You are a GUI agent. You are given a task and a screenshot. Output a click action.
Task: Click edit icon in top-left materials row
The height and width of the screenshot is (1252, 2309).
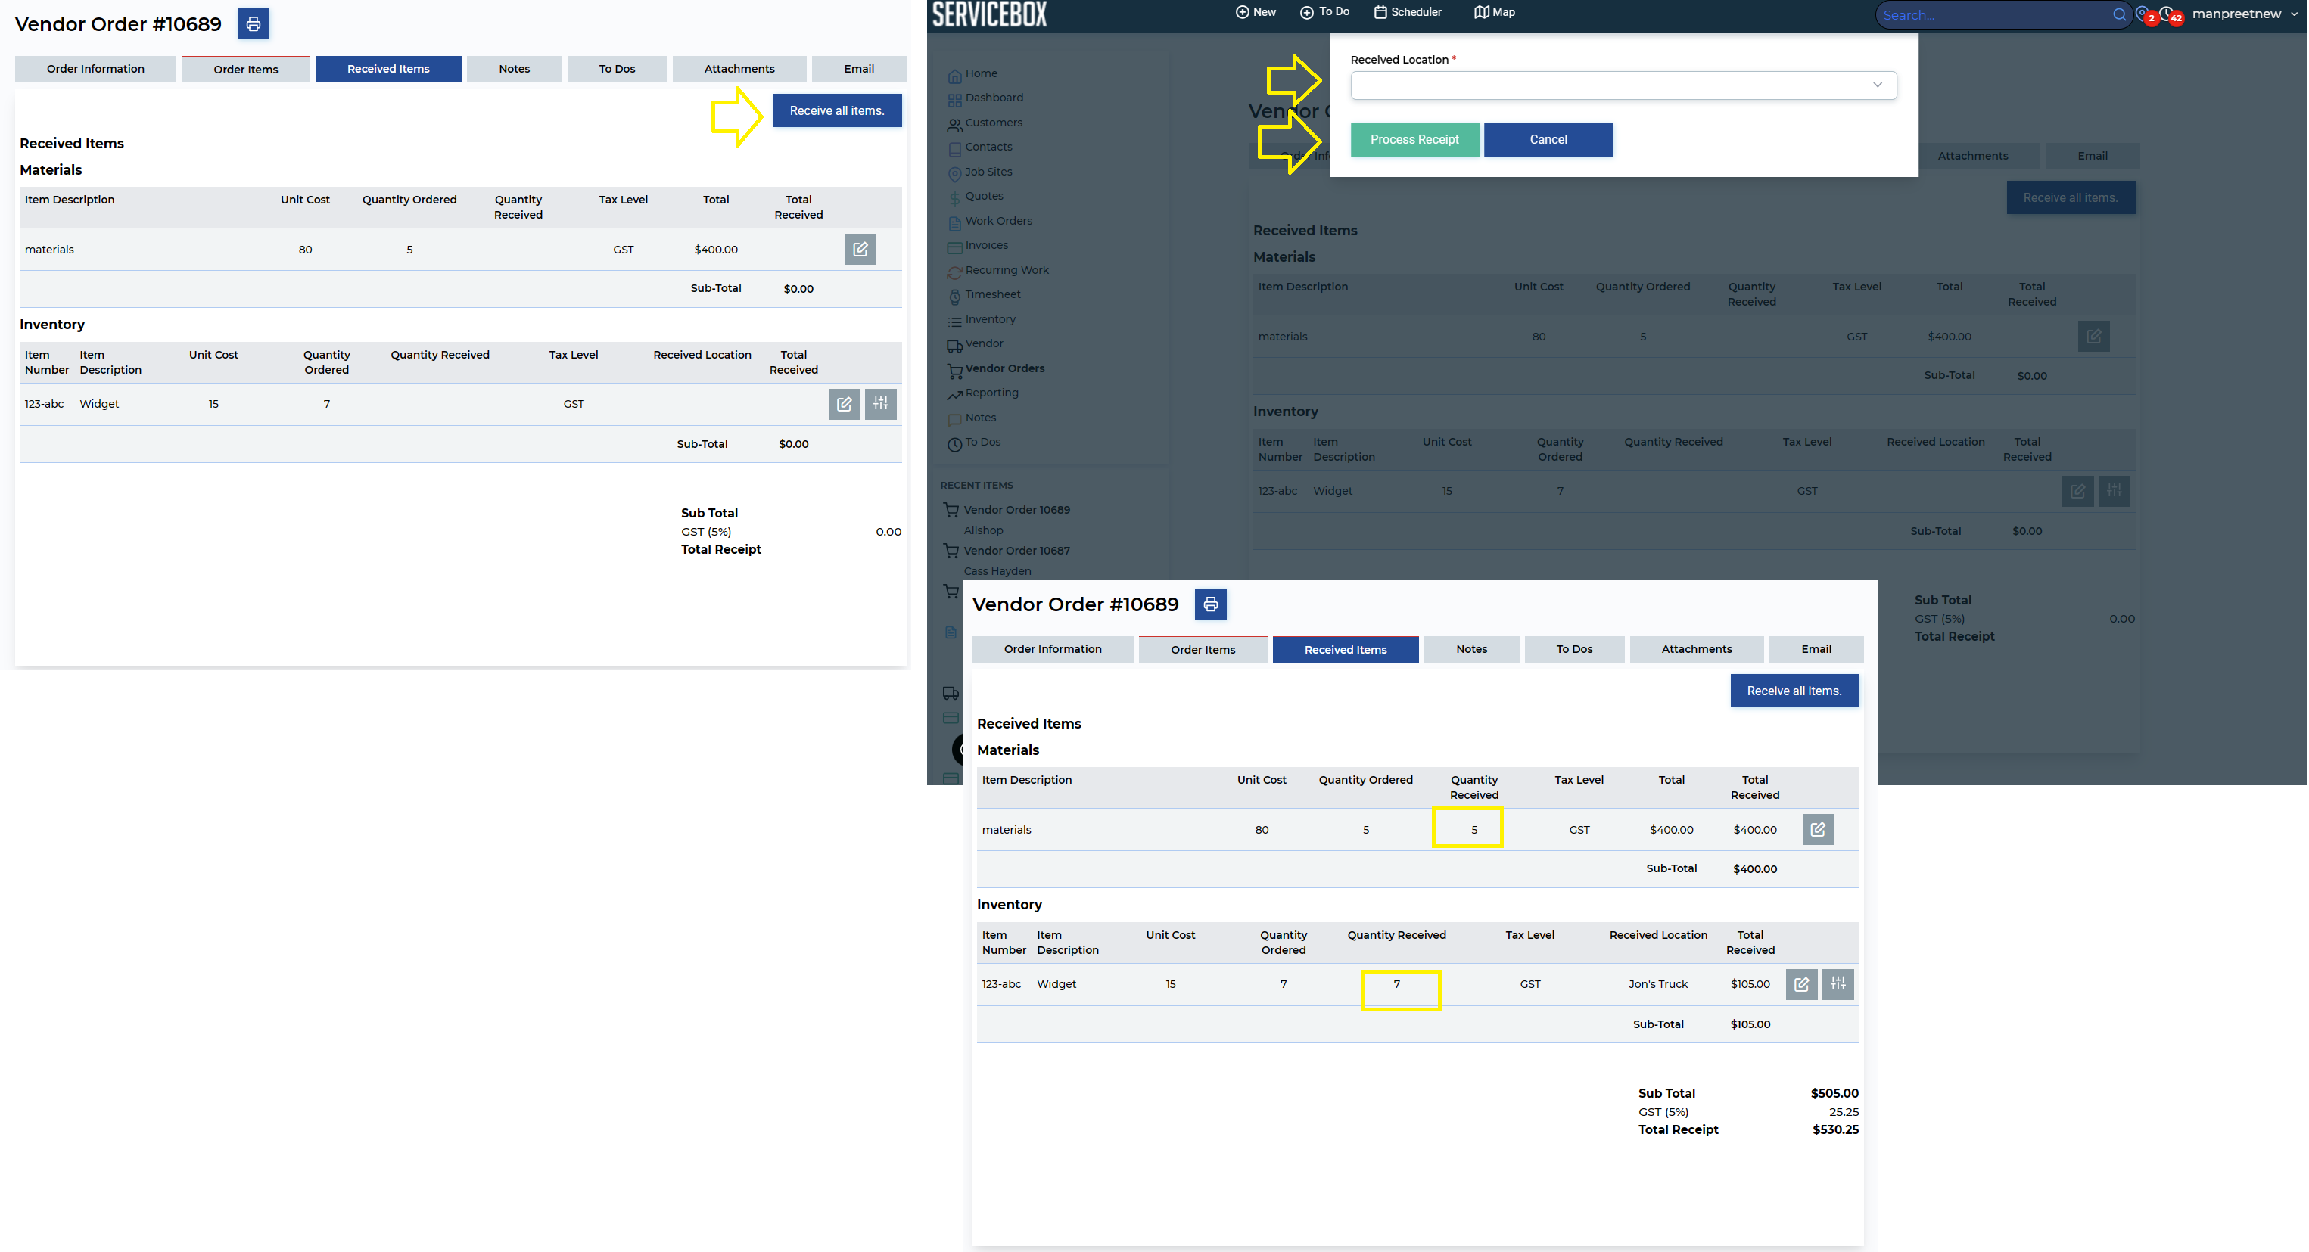pyautogui.click(x=859, y=249)
